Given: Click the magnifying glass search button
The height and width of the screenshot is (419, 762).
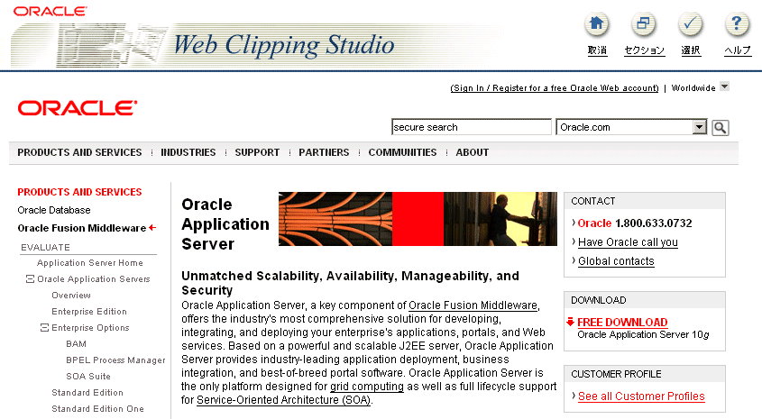Looking at the screenshot, I should (x=721, y=128).
